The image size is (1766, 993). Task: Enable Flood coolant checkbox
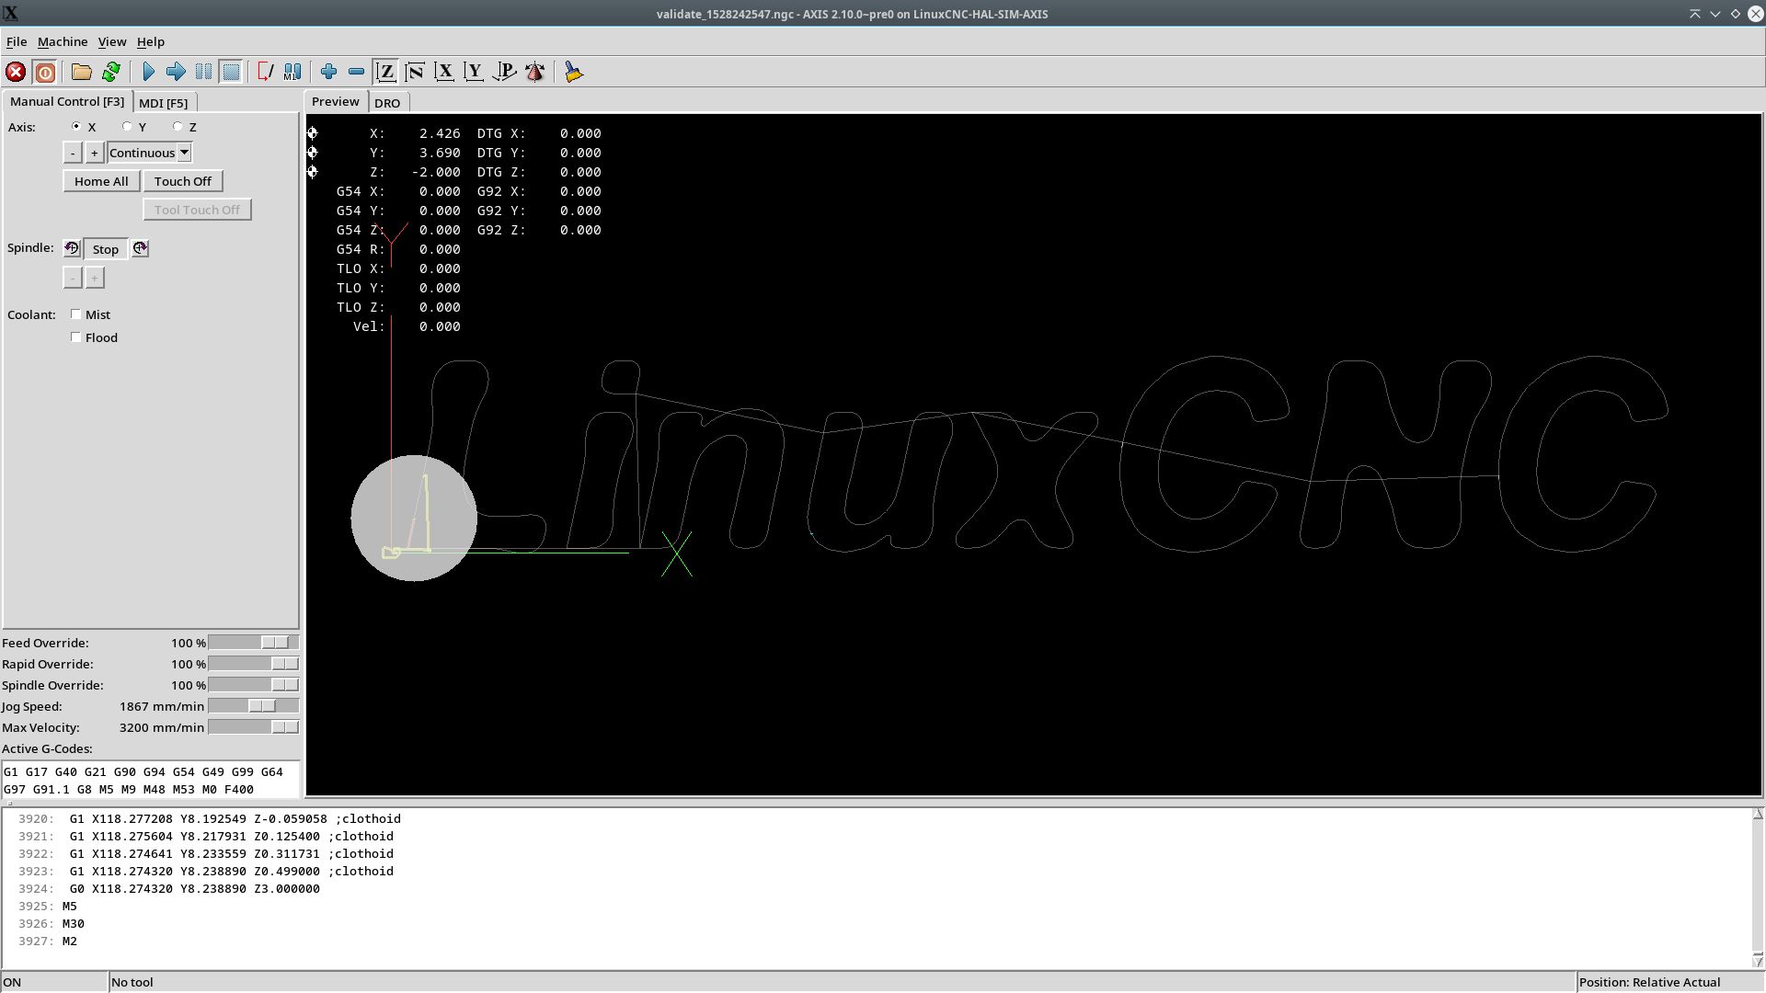76,337
